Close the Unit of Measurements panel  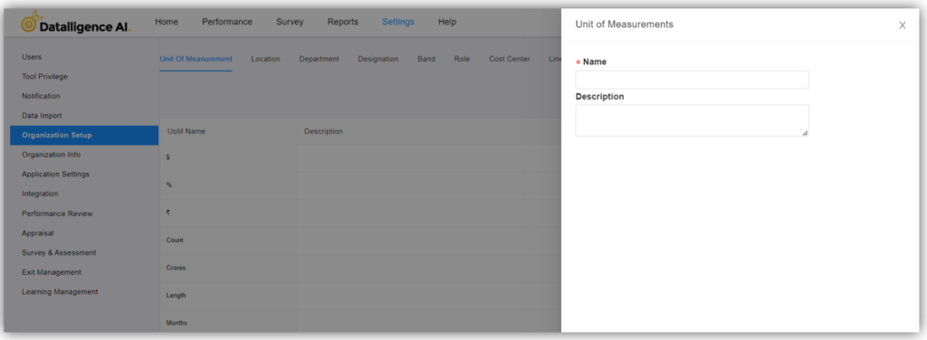[x=903, y=24]
